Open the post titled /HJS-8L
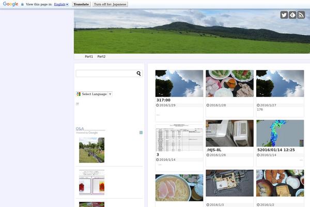Screen dimensions: 310x207 214,150
